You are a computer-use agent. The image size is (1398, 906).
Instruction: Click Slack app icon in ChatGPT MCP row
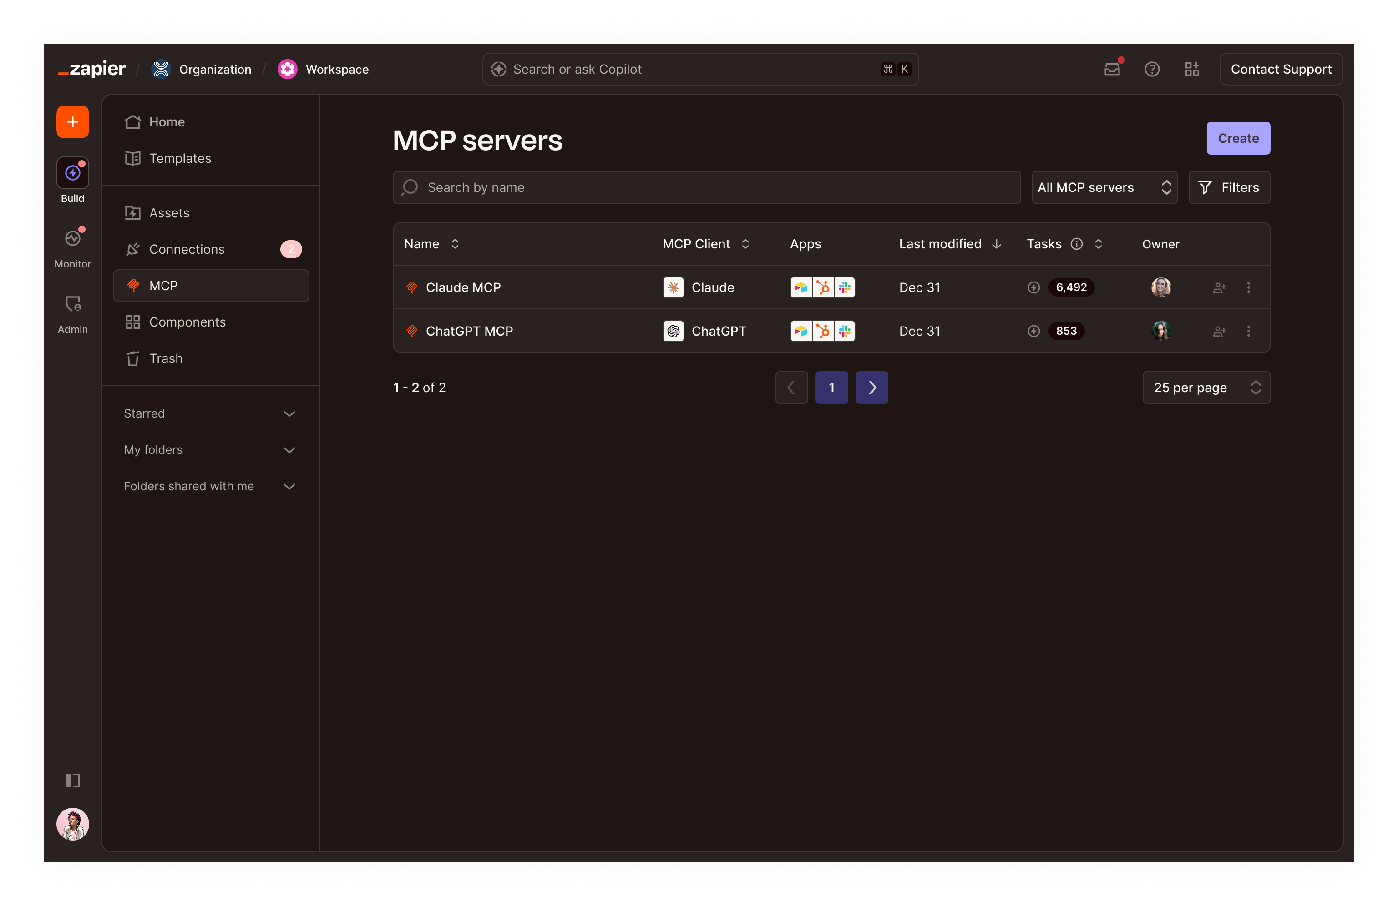[844, 331]
